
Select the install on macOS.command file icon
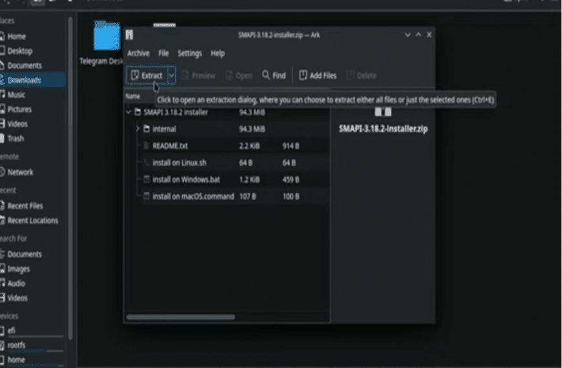coord(146,196)
